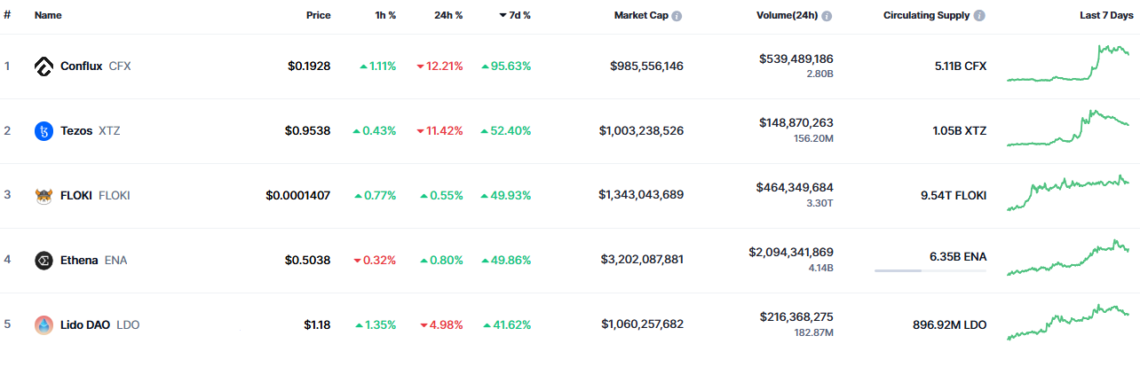This screenshot has width=1140, height=367.
Task: Click the 6.35B ENA supply value
Action: pyautogui.click(x=958, y=257)
